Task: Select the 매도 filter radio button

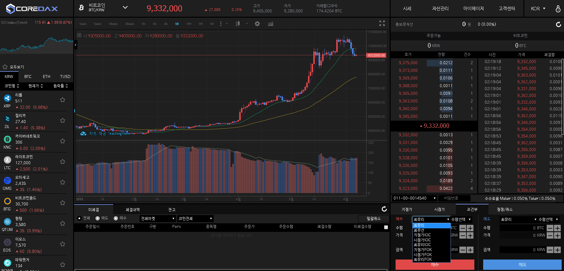Action: [98, 218]
